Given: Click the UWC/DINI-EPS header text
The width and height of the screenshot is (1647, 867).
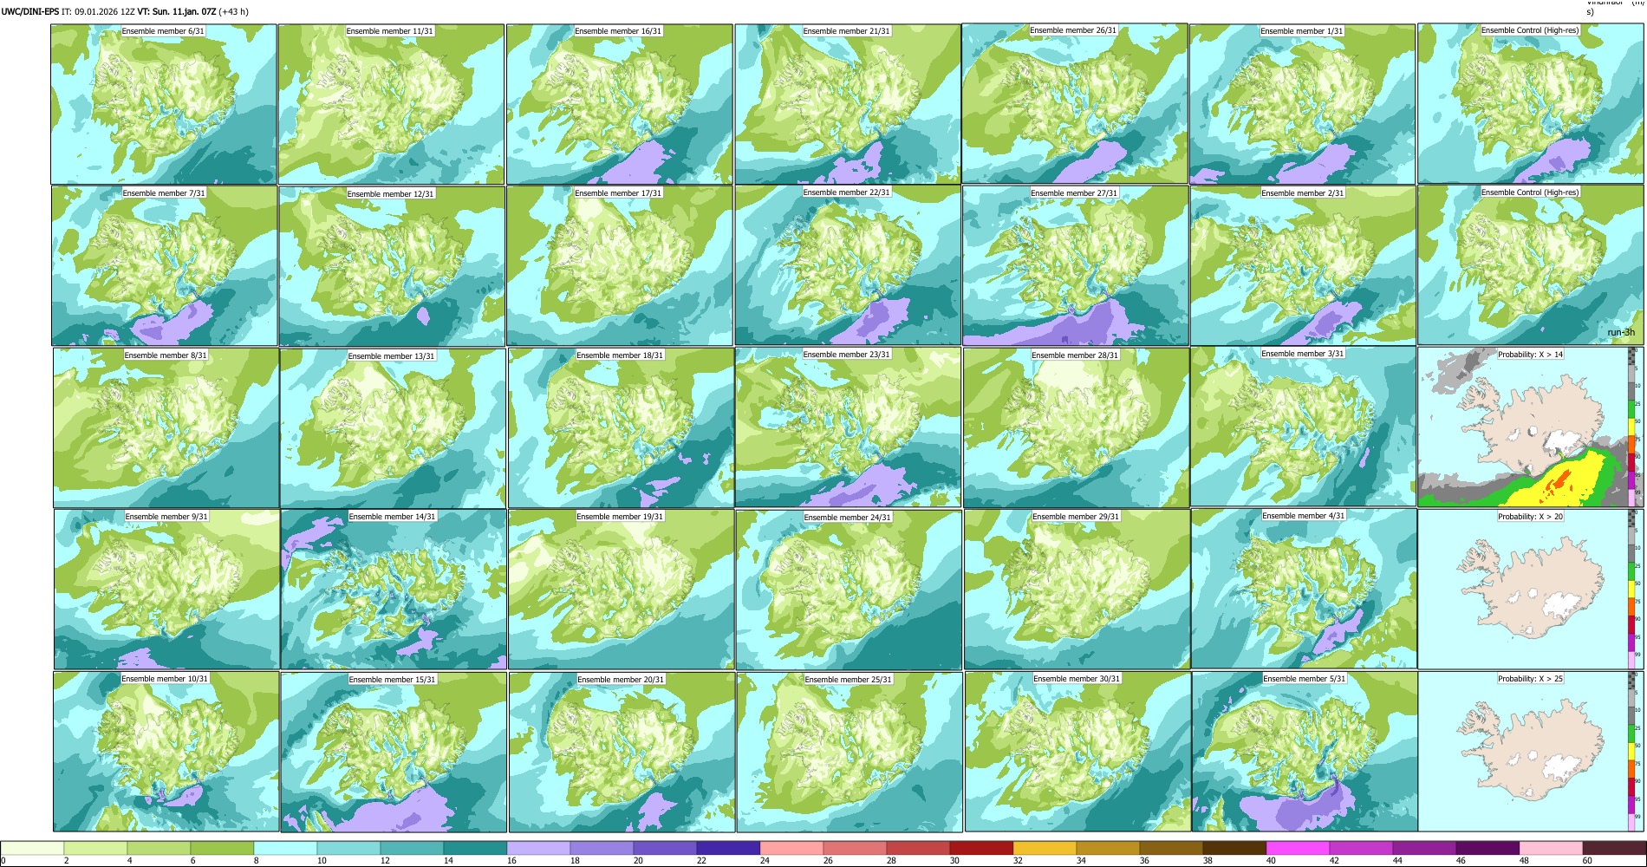Looking at the screenshot, I should coord(30,11).
